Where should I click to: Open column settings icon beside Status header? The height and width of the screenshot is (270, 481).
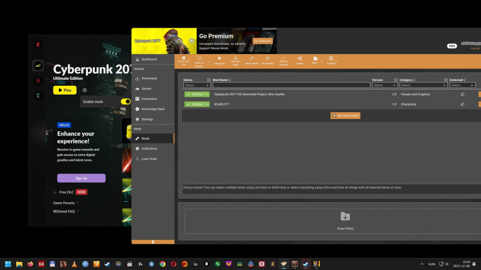coord(209,80)
